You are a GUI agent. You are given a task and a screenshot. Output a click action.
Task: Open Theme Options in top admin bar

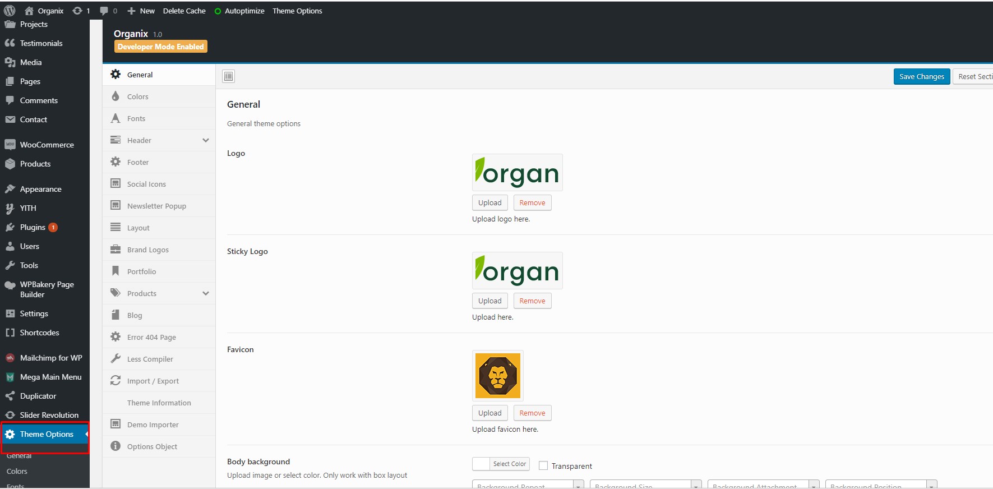[x=297, y=11]
